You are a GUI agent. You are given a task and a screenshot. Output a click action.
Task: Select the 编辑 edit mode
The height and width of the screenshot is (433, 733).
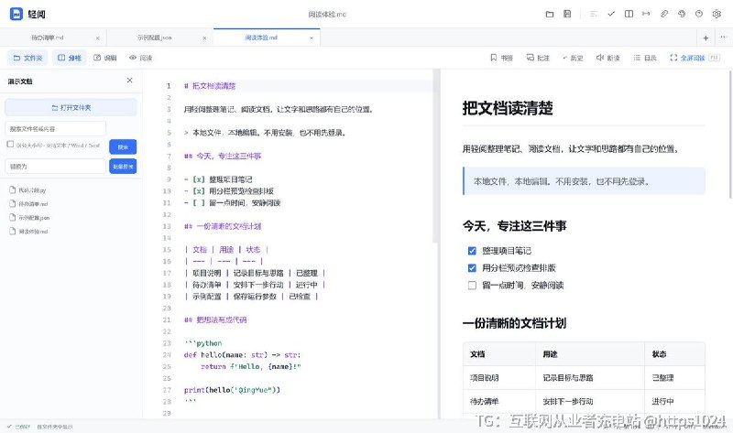104,58
